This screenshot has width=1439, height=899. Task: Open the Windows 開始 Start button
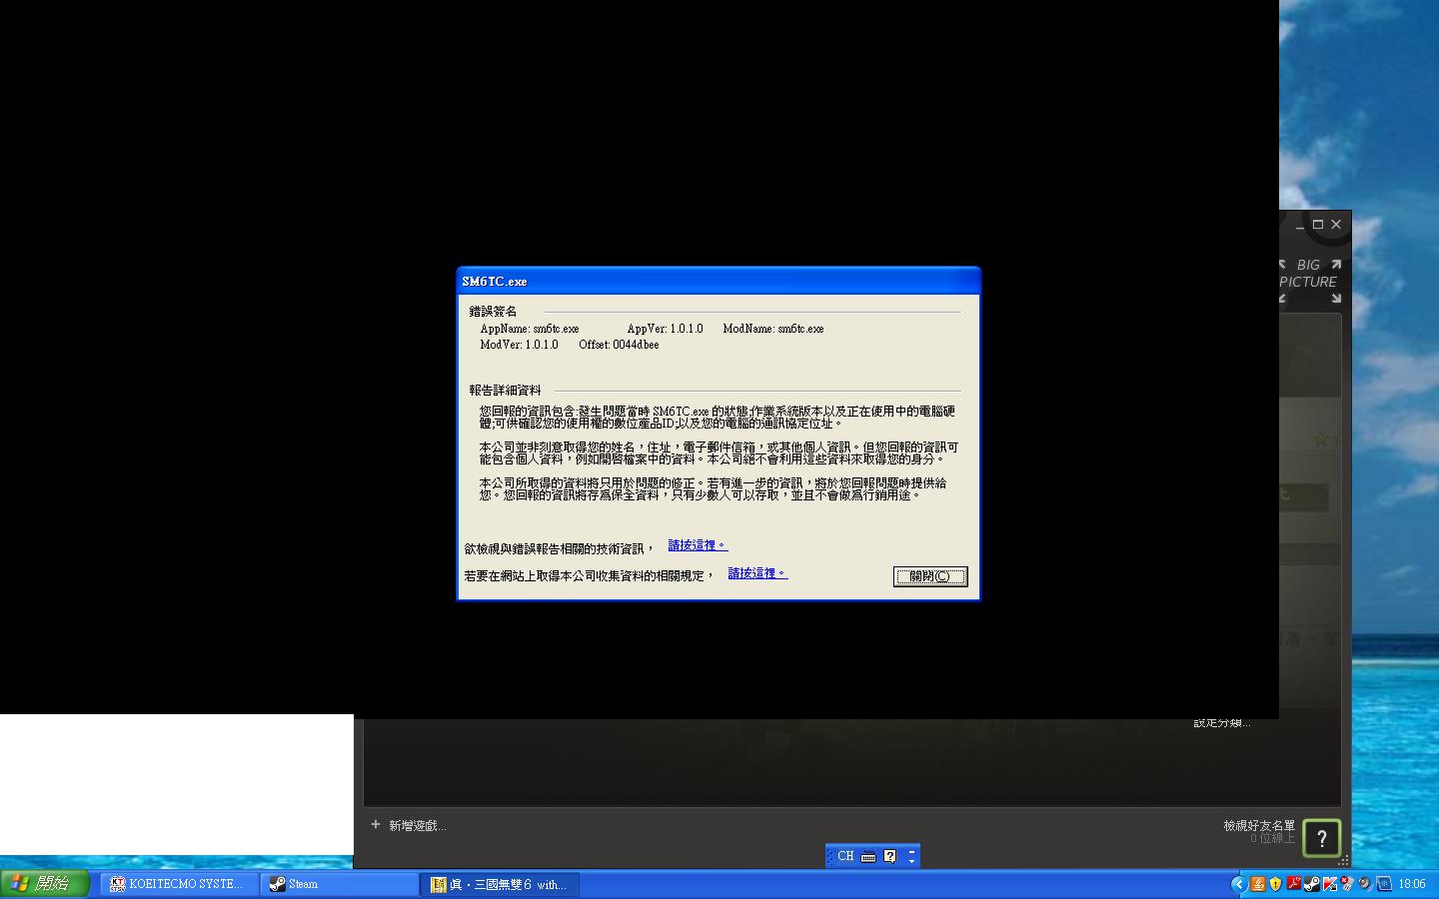[x=46, y=884]
